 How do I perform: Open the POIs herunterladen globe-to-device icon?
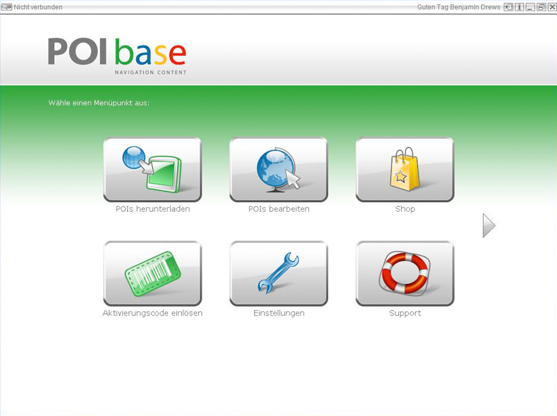pyautogui.click(x=152, y=169)
